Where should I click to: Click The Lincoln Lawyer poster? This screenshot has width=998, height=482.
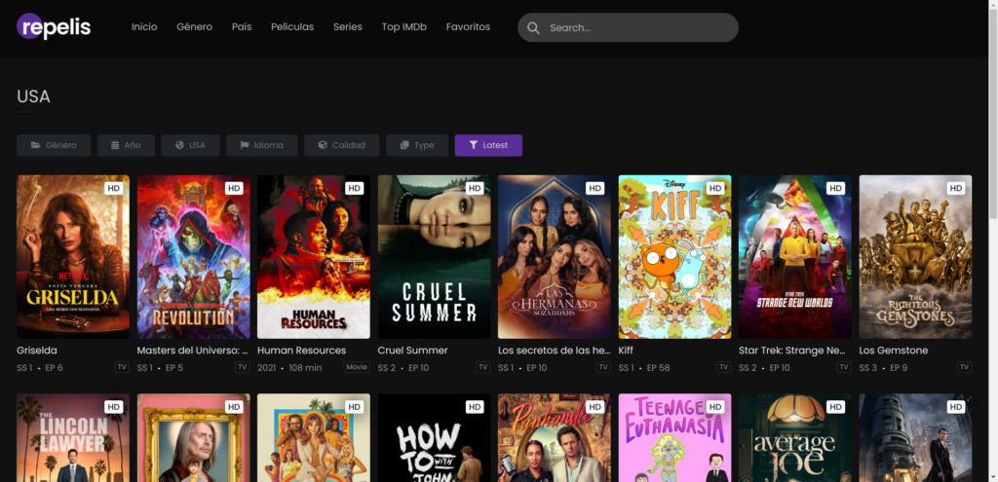72,438
